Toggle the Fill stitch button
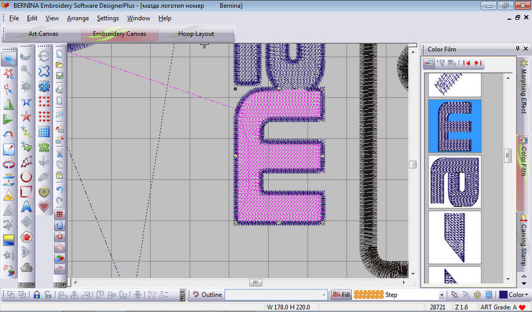Screen dimensions: 532x312 342,295
